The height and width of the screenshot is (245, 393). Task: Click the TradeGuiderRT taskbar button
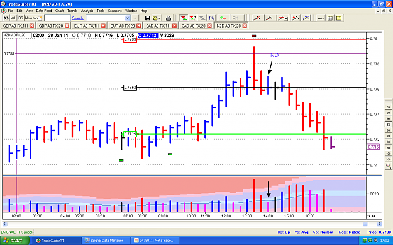(58, 241)
